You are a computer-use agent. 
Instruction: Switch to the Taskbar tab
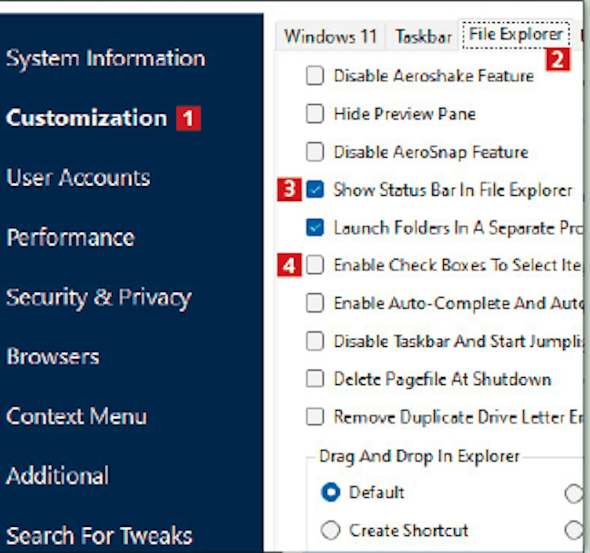pos(424,37)
